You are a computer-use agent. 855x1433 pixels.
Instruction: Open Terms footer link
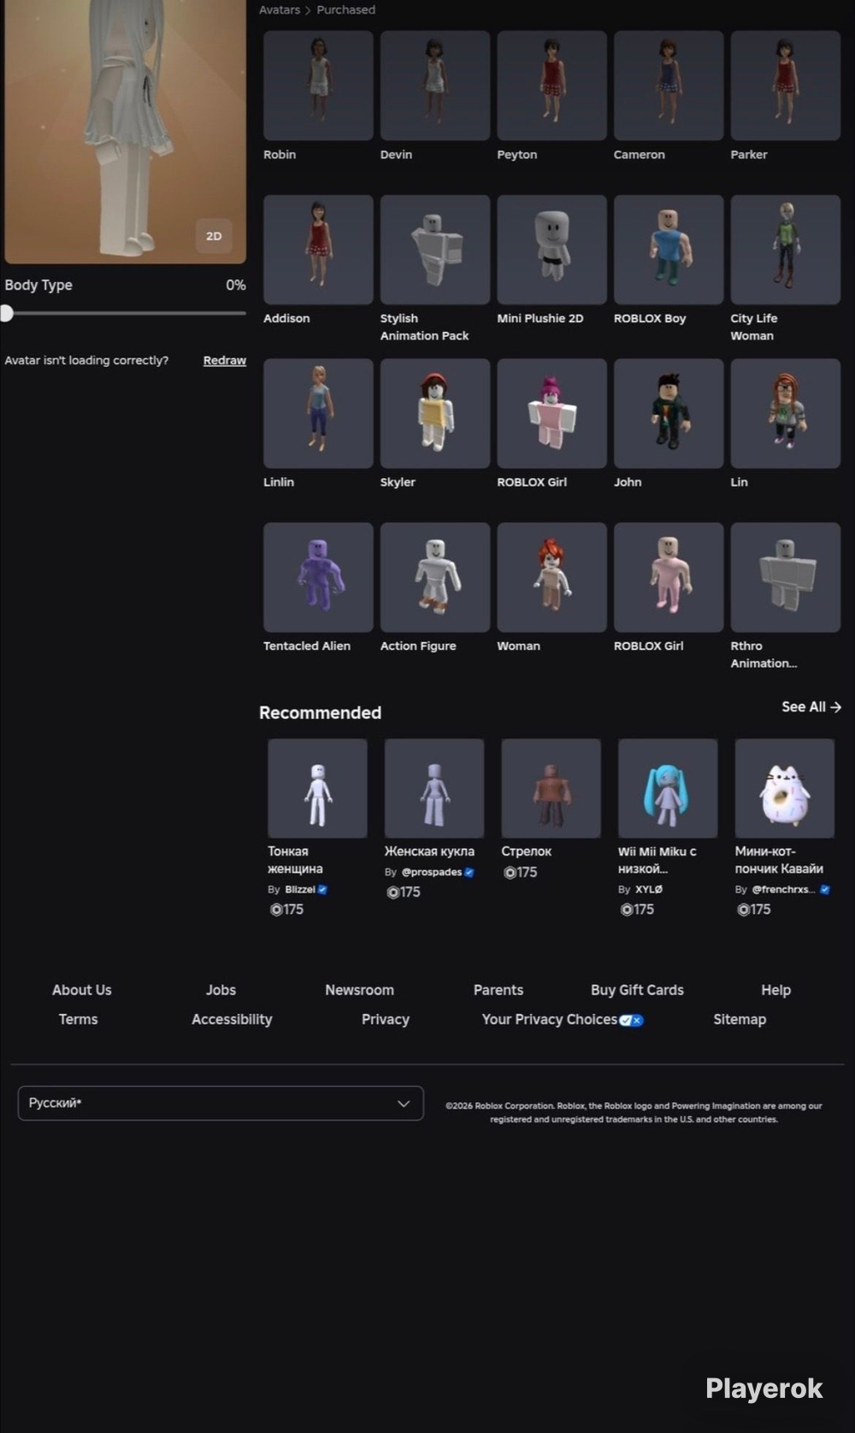(78, 1019)
